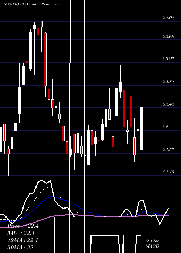
Task: Click the <<Live MACD label
Action: [152, 244]
